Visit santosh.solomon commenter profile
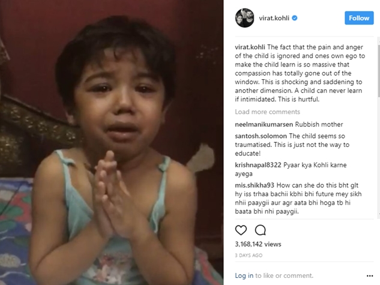 pos(261,136)
